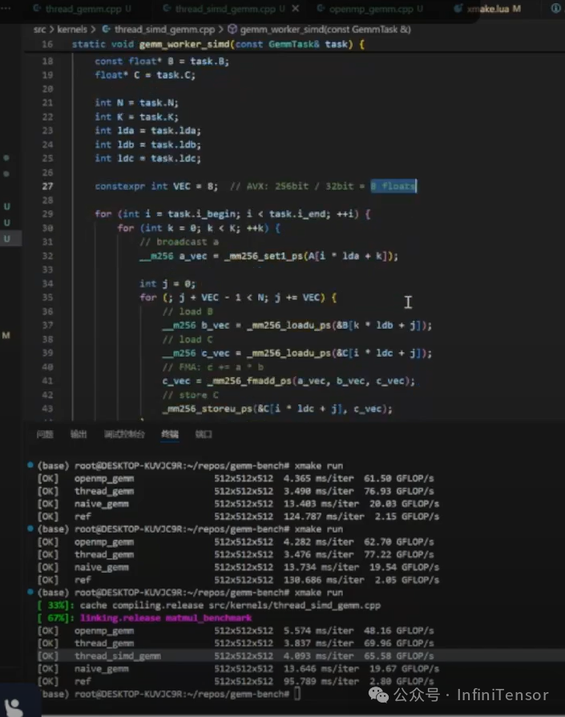Image resolution: width=565 pixels, height=717 pixels.
Task: Click '124.787 ms/iter' in the terminal
Action: pyautogui.click(x=324, y=516)
